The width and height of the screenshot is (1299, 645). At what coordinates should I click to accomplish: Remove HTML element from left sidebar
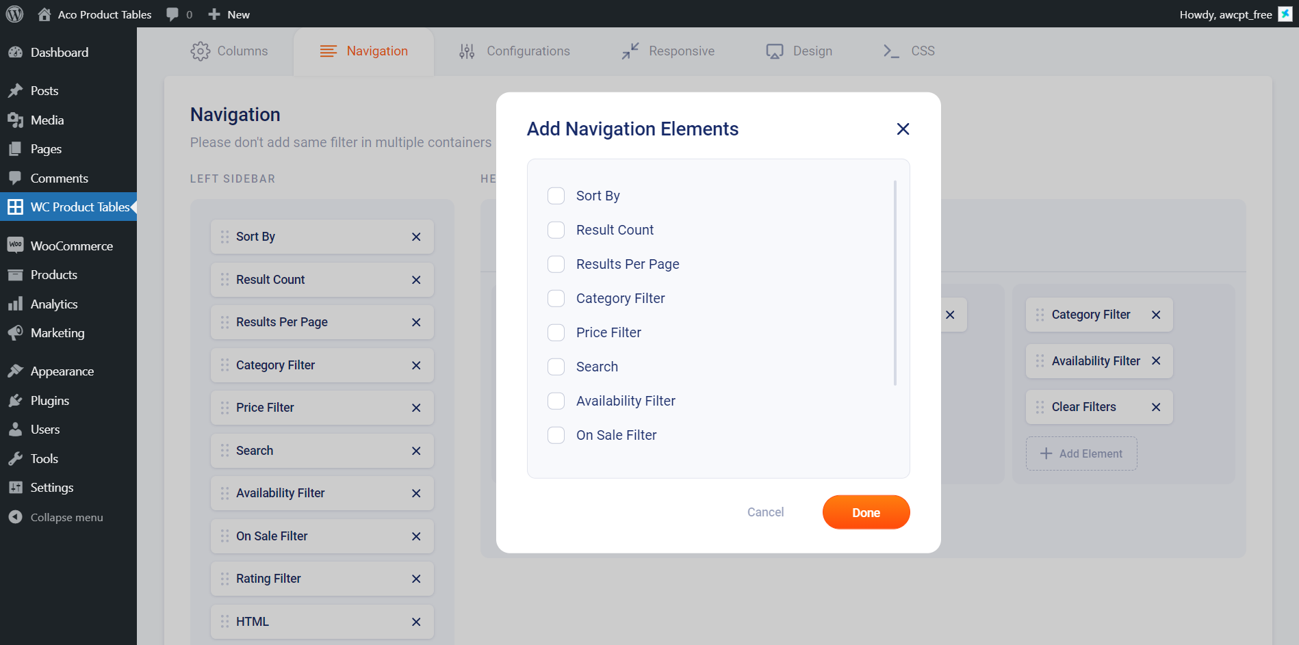(416, 622)
